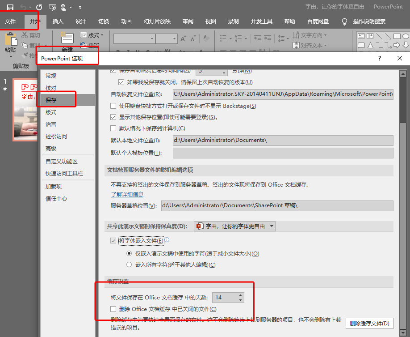Enable 不显示 Backstage keyboard shortcut checkbox
Viewport: 410px width, 337px height.
[x=113, y=106]
